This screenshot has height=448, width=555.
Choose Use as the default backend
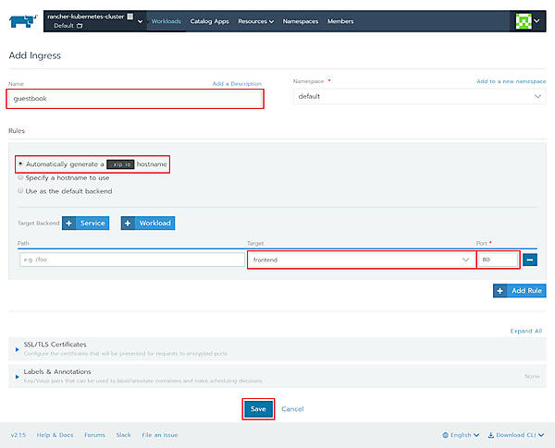[20, 191]
